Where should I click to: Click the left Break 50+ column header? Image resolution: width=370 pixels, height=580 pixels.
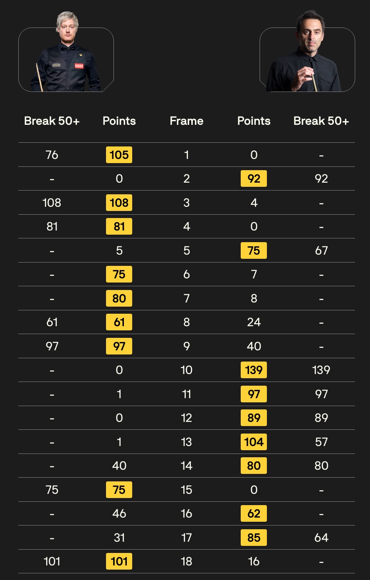52,121
